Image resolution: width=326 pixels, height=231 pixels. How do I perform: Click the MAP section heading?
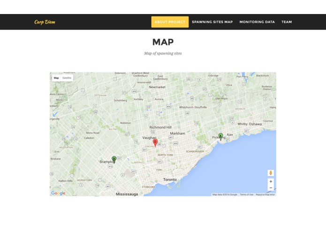[x=163, y=42]
